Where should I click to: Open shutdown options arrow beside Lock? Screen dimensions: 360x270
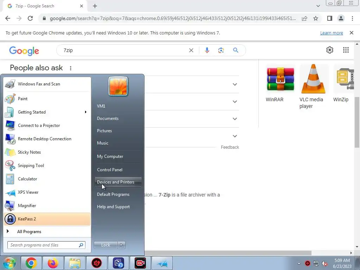pos(121,245)
